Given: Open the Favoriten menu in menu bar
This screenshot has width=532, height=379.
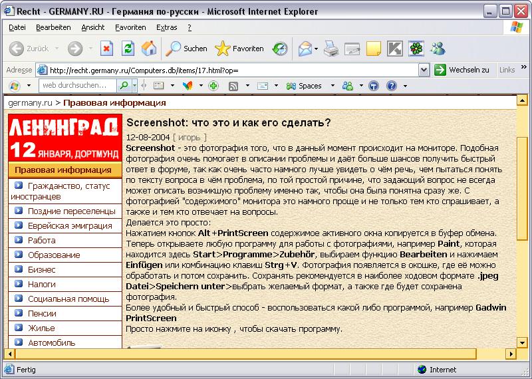Looking at the screenshot, I should (130, 27).
